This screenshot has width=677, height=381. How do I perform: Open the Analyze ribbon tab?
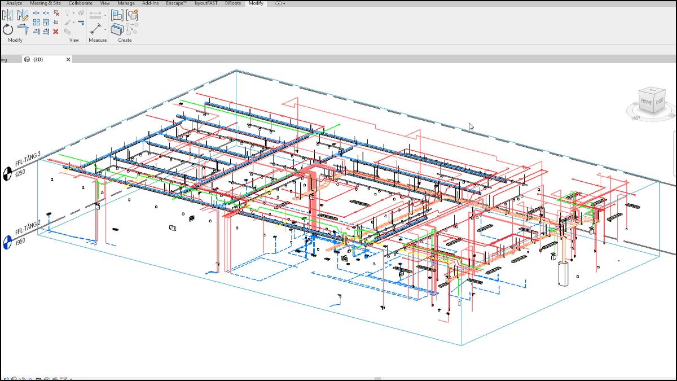click(14, 3)
